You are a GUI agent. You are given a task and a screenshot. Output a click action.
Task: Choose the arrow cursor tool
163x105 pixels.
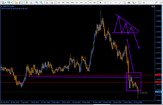100,3
